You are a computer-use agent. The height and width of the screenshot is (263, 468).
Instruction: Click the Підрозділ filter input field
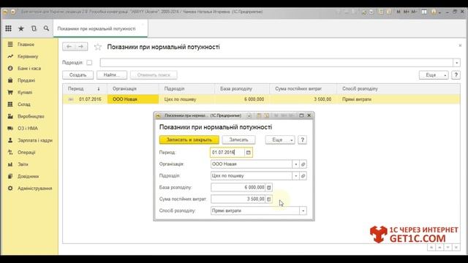tap(276, 63)
